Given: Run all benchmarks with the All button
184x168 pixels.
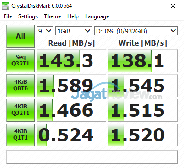Looking at the screenshot, I should pos(21,36).
